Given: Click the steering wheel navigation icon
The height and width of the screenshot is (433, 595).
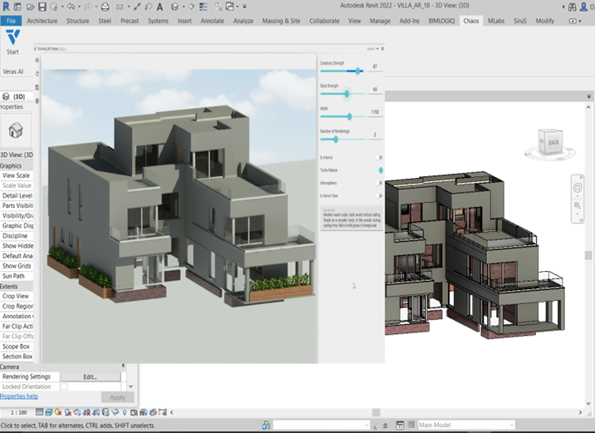Looking at the screenshot, I should pyautogui.click(x=578, y=188).
